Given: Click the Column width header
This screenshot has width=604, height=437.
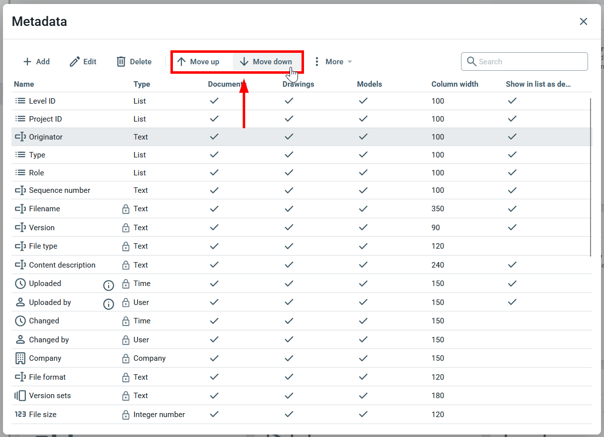Looking at the screenshot, I should pos(454,84).
